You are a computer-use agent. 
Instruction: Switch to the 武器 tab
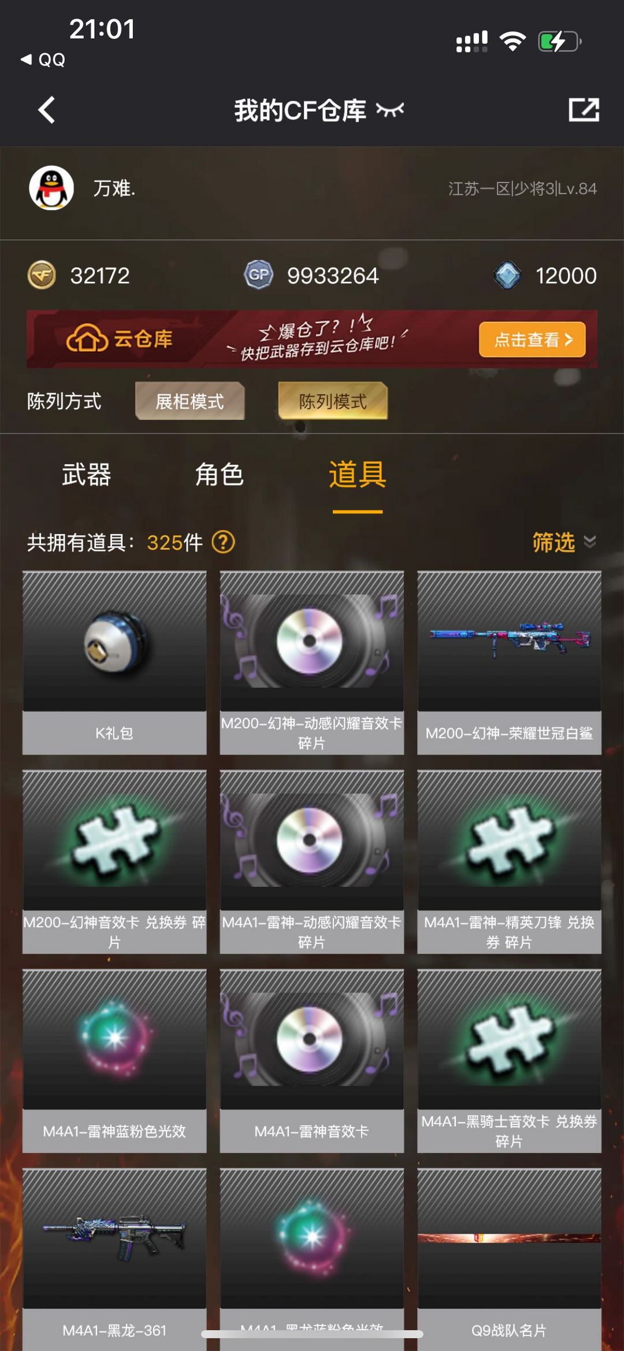pyautogui.click(x=87, y=475)
